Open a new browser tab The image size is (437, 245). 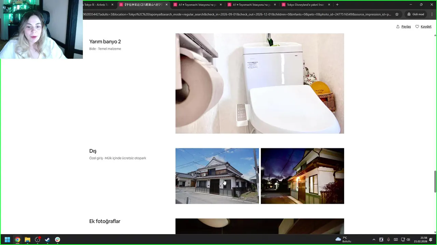coord(337,5)
